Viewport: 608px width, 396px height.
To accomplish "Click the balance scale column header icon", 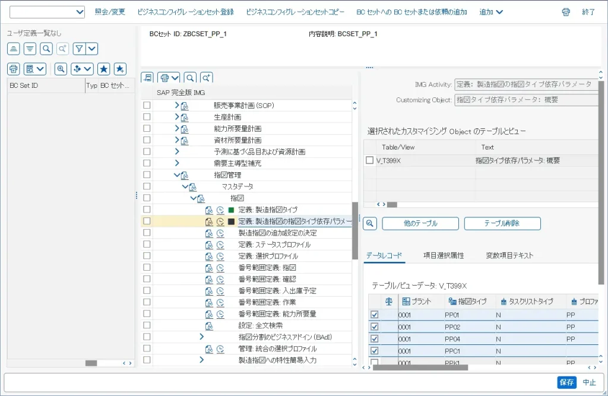I will coord(389,302).
